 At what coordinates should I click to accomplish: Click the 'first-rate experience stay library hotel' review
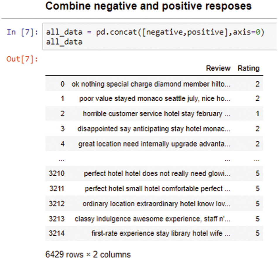[x=161, y=234]
